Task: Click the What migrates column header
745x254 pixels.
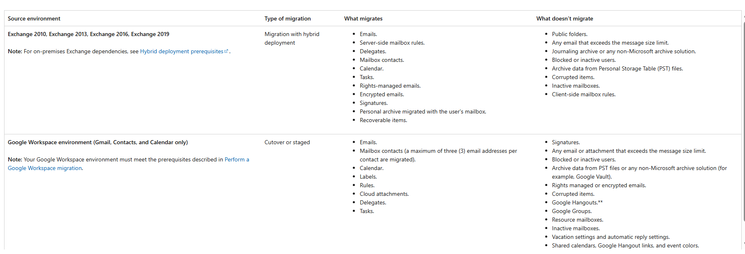Action: (x=363, y=18)
